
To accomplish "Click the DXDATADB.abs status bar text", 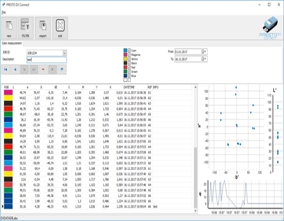I will [x=9, y=218].
